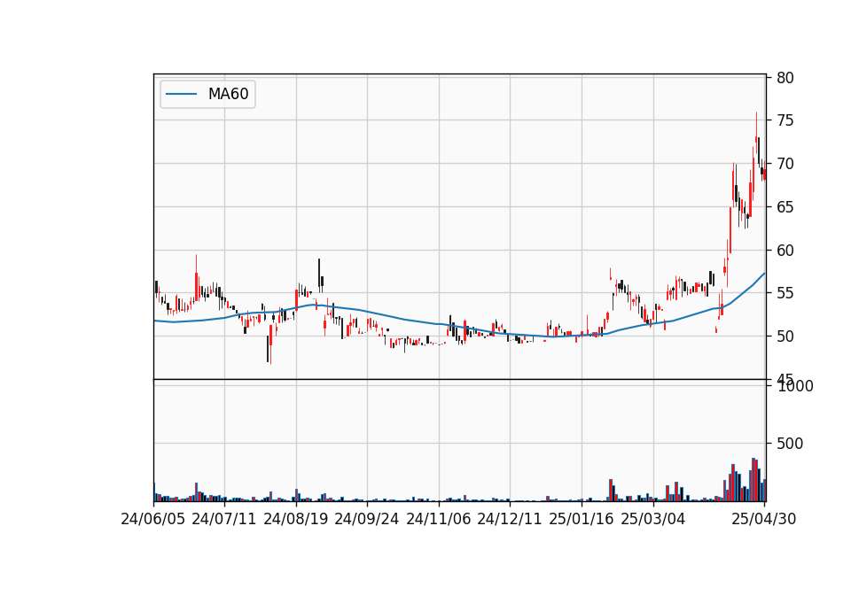
Task: Select the 24/11/06 date axis label
Action: tap(439, 519)
